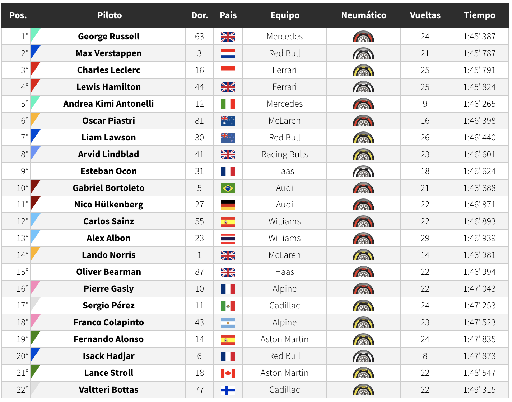Click the pink Alpine color marker beside Pierre Gasly
The image size is (512, 402).
[35, 287]
